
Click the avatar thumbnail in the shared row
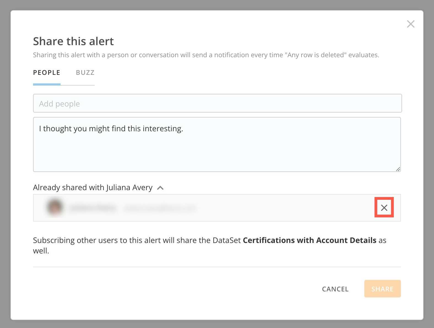coord(55,207)
